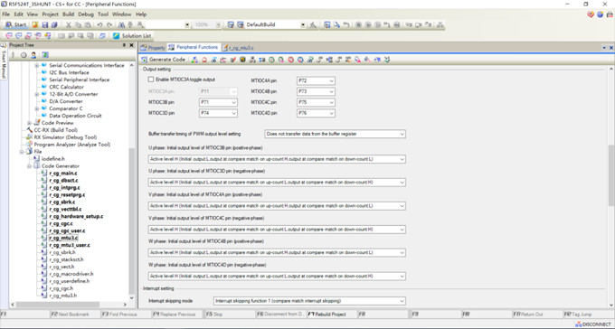615x329 pixels.
Task: Collapse the File tree node
Action: click(x=22, y=152)
